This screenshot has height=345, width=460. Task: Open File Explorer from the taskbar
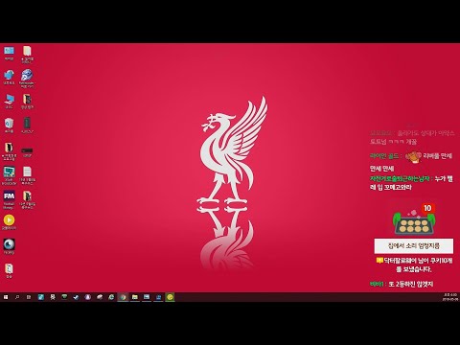[135, 297]
